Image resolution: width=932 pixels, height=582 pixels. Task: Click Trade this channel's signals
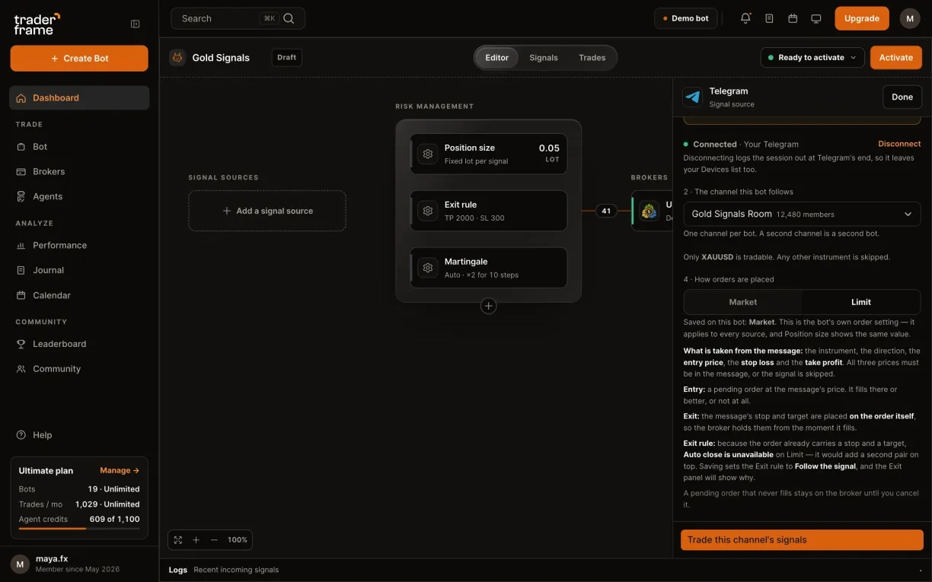pyautogui.click(x=802, y=540)
